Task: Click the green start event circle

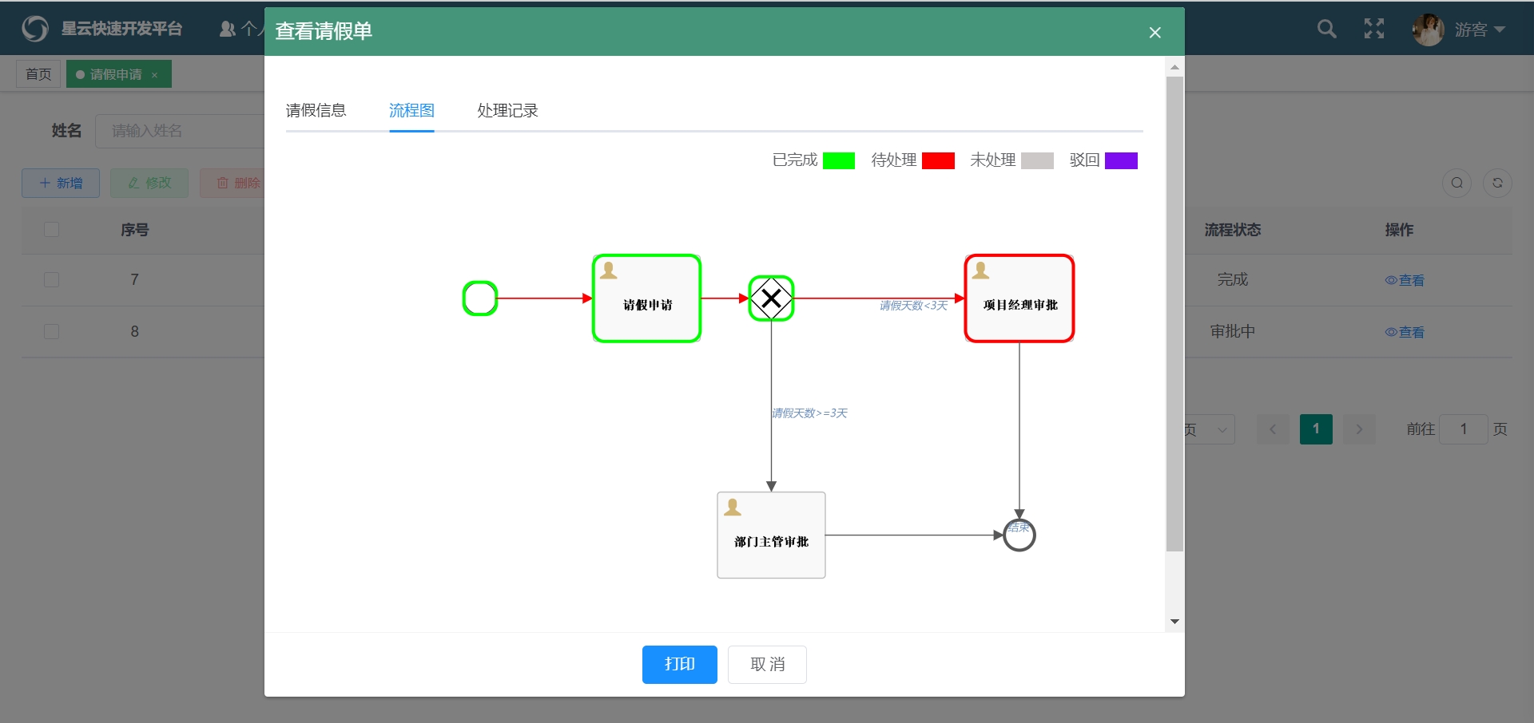Action: pyautogui.click(x=480, y=298)
